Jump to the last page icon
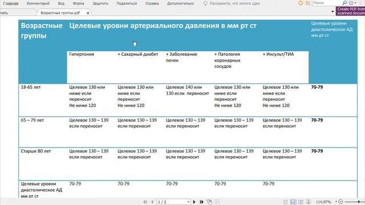365x205 pixels. coord(201,202)
